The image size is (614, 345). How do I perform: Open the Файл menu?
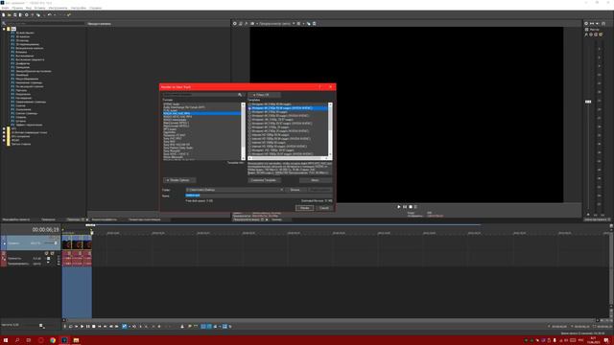tap(6, 8)
